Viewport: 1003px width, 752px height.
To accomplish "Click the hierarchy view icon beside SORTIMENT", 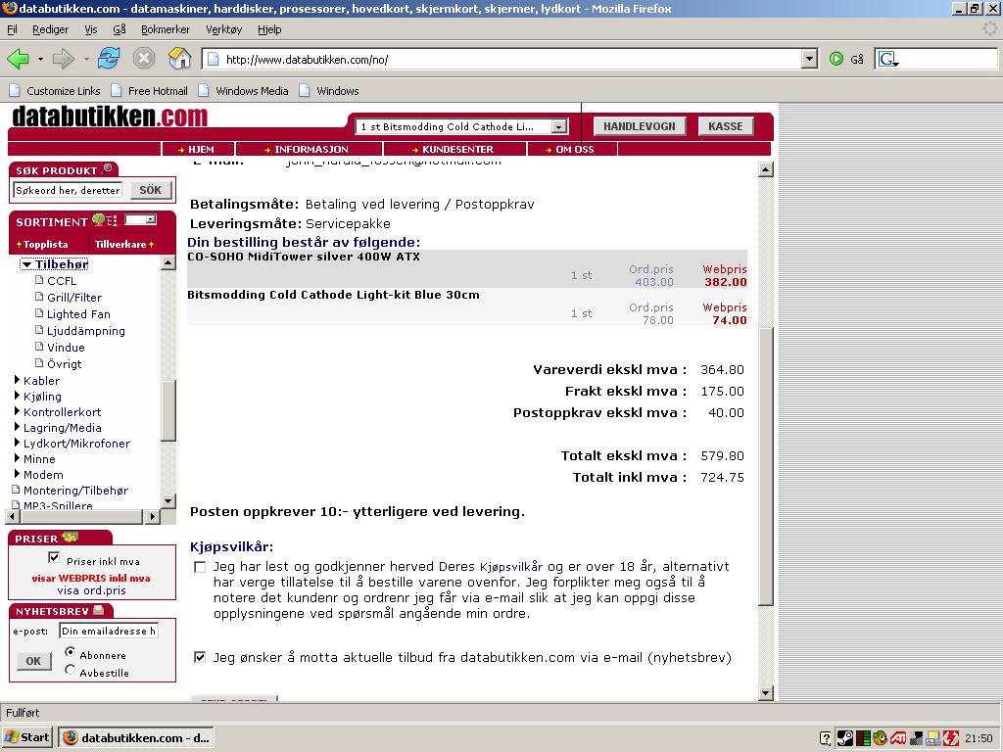I will [112, 220].
